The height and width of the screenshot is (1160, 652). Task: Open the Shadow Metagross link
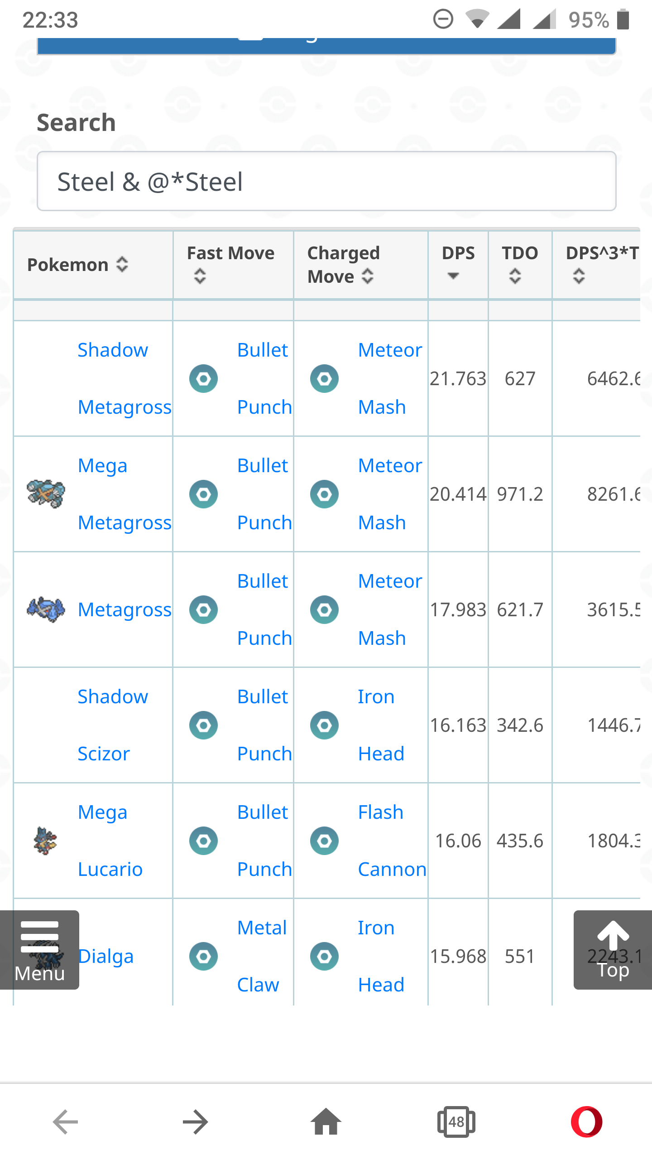[125, 378]
